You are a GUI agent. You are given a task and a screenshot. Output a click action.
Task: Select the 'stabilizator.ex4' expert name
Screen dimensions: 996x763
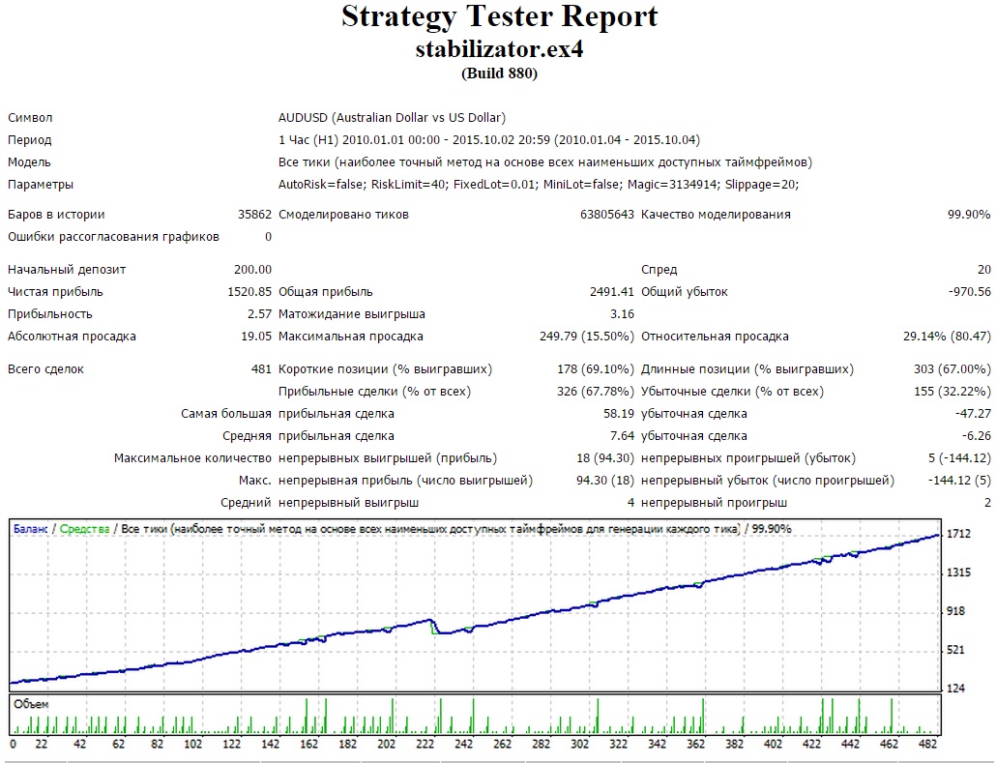point(499,49)
